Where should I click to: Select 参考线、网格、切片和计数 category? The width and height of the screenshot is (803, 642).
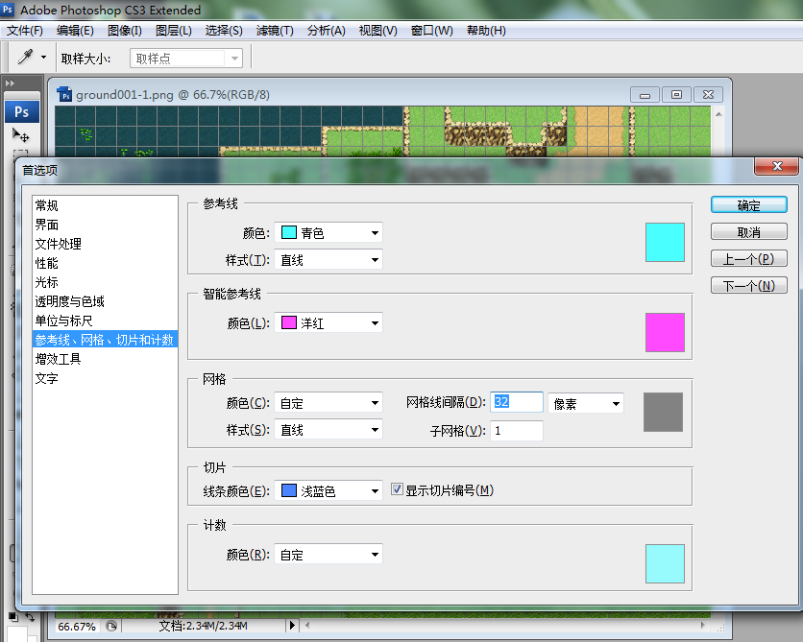tap(105, 340)
